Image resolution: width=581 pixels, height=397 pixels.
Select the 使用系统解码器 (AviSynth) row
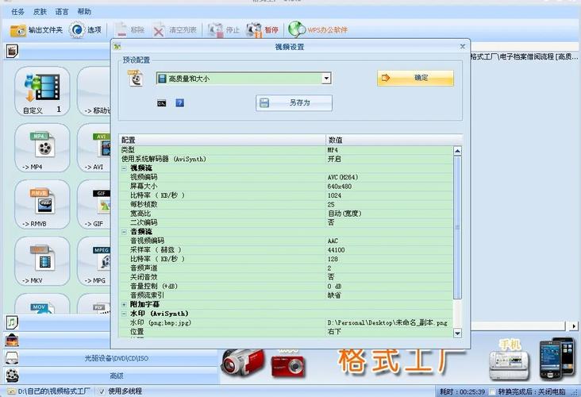click(287, 159)
